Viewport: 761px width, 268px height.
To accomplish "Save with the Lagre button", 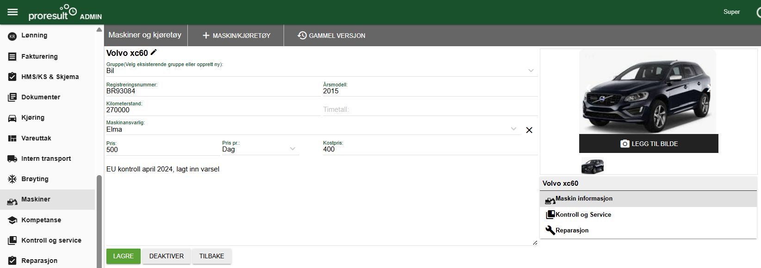I will pyautogui.click(x=124, y=256).
